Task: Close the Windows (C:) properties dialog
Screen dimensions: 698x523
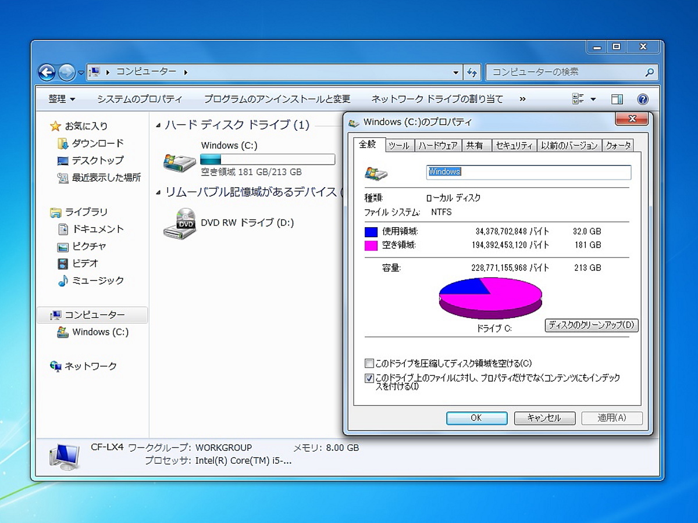Action: (x=631, y=119)
